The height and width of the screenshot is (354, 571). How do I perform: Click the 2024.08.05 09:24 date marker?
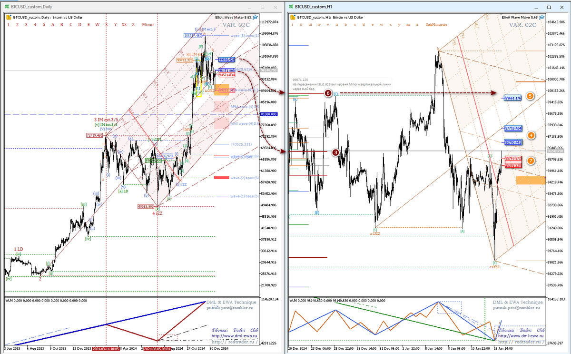(158, 349)
